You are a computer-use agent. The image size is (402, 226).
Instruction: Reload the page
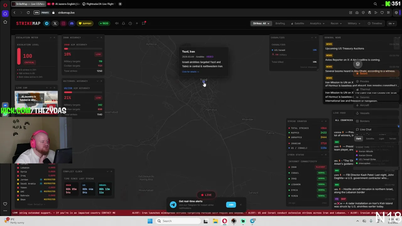28,13
